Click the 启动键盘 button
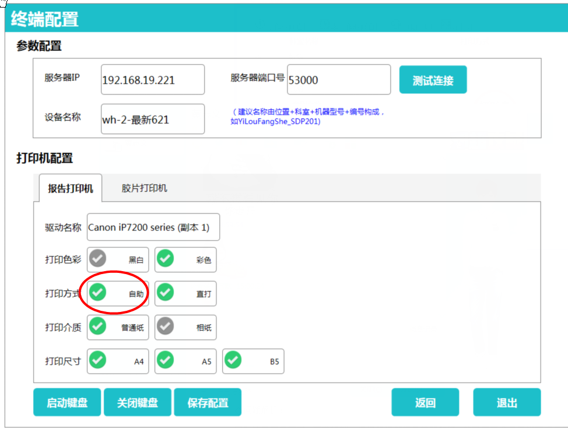The width and height of the screenshot is (568, 428). 67,402
